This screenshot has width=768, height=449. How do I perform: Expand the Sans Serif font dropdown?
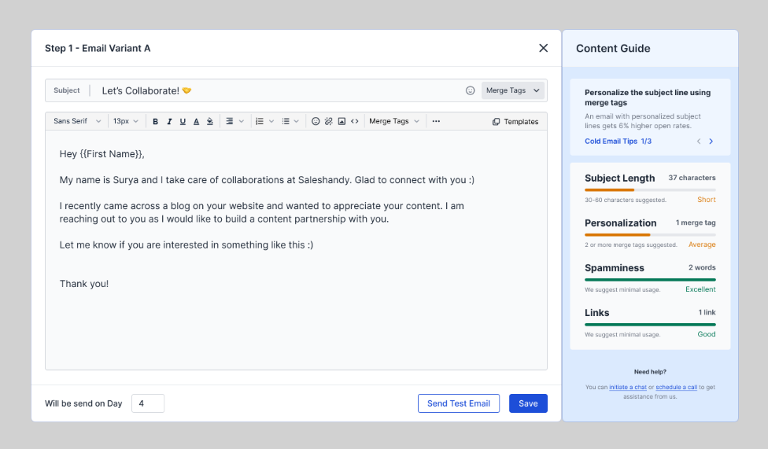(77, 121)
